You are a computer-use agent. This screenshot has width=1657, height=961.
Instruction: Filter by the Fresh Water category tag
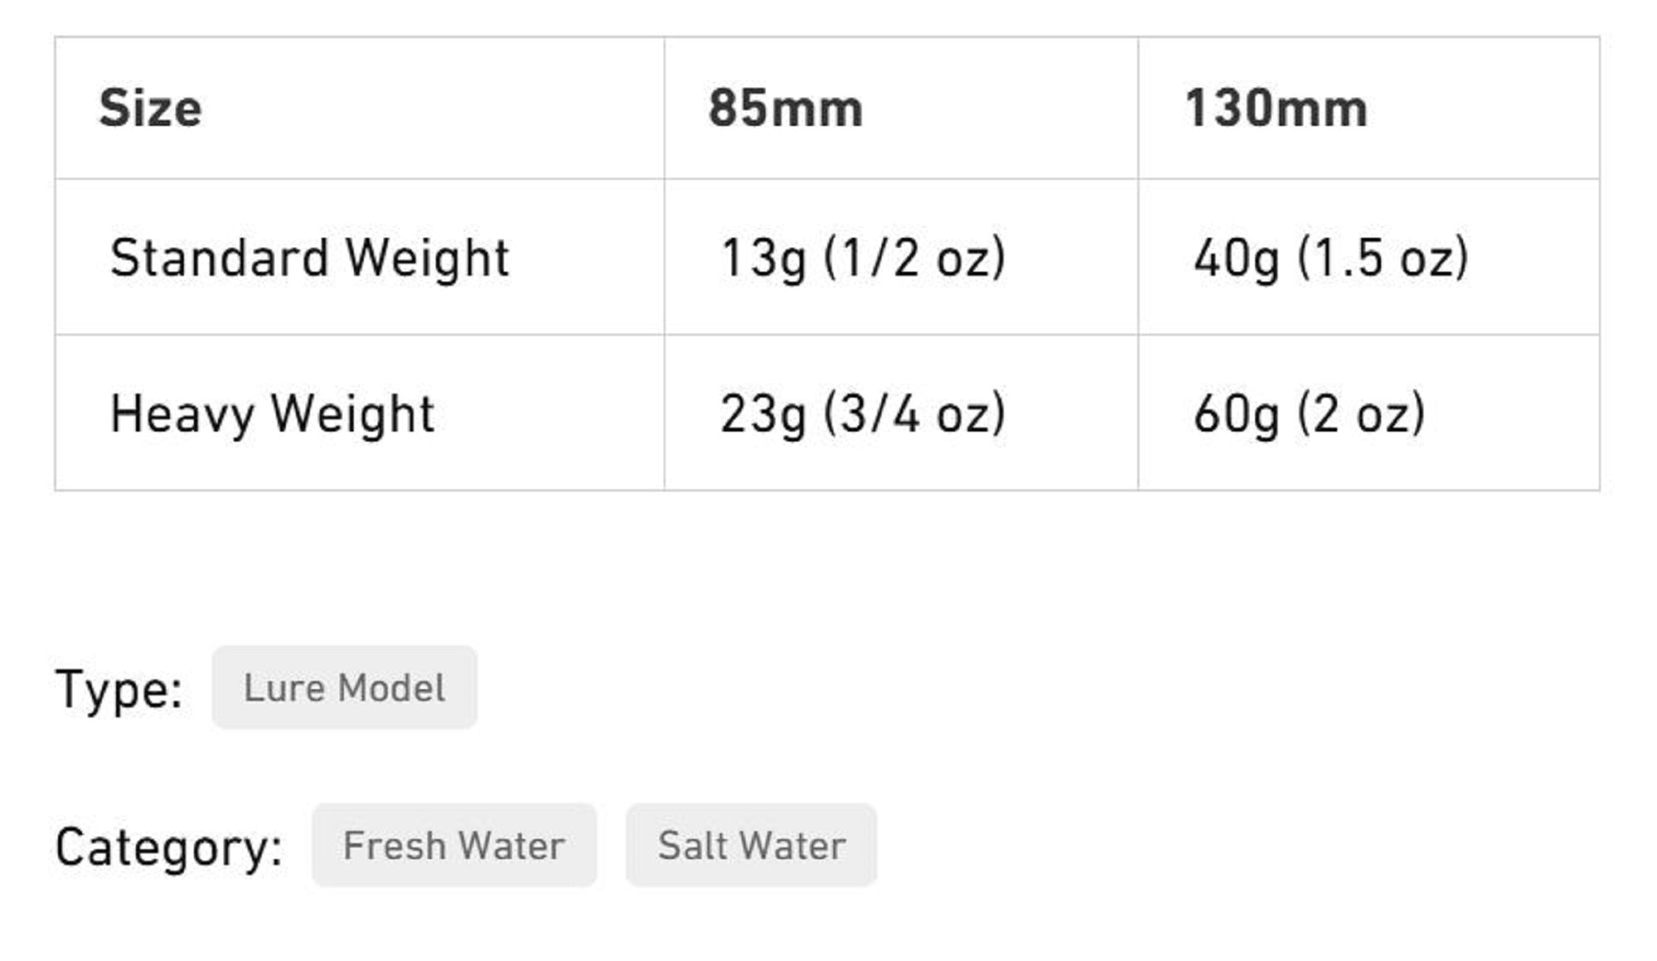click(x=454, y=846)
